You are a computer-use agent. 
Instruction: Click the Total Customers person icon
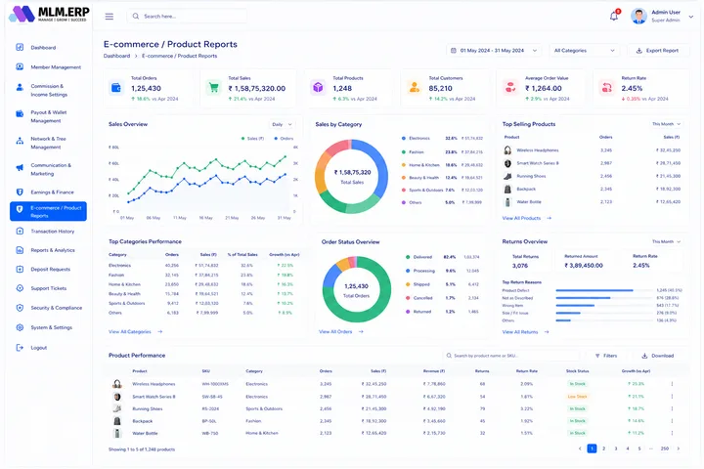(415, 88)
